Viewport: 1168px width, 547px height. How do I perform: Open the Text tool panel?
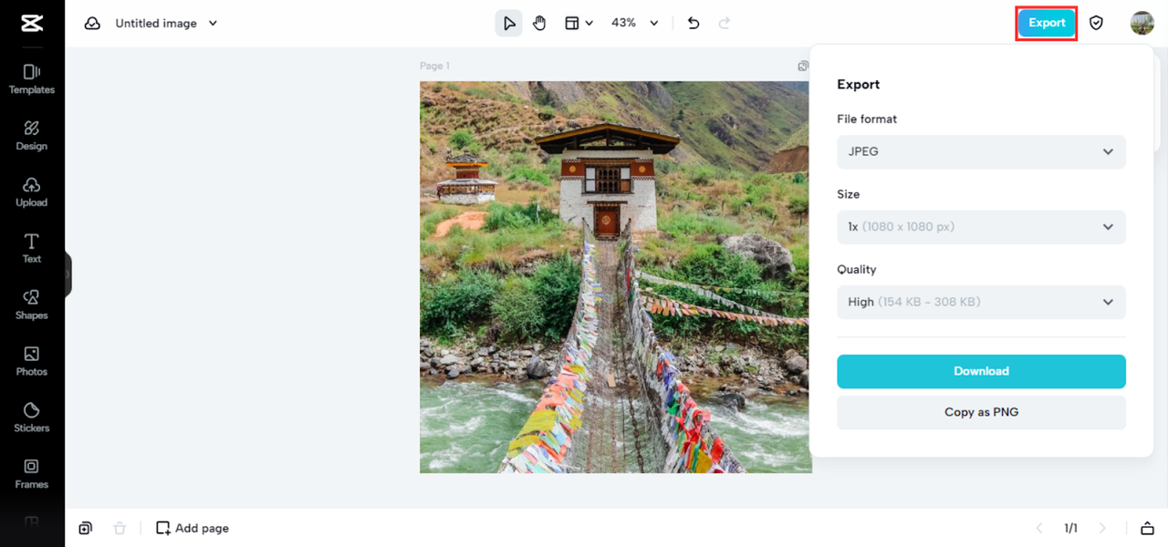(32, 248)
